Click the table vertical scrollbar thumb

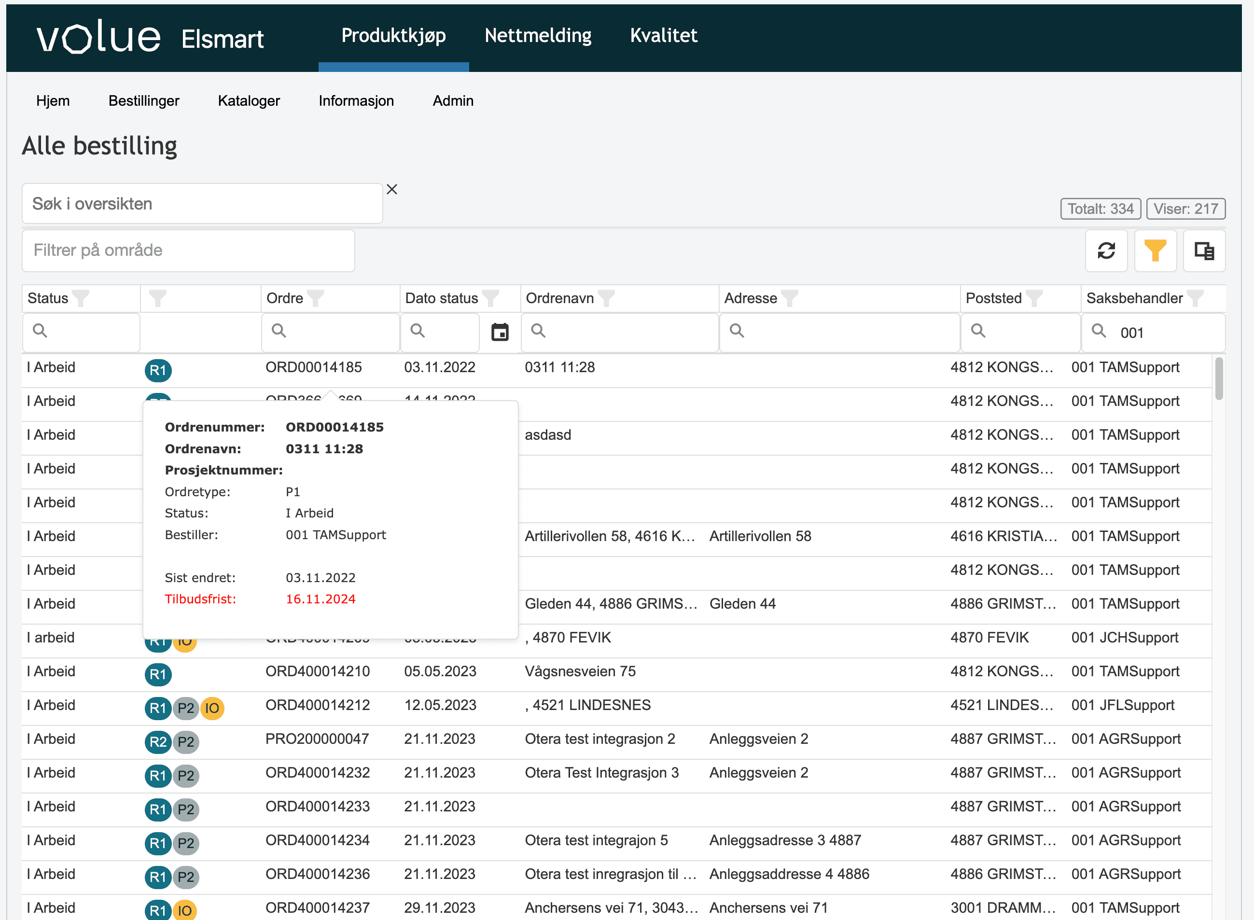[1219, 379]
